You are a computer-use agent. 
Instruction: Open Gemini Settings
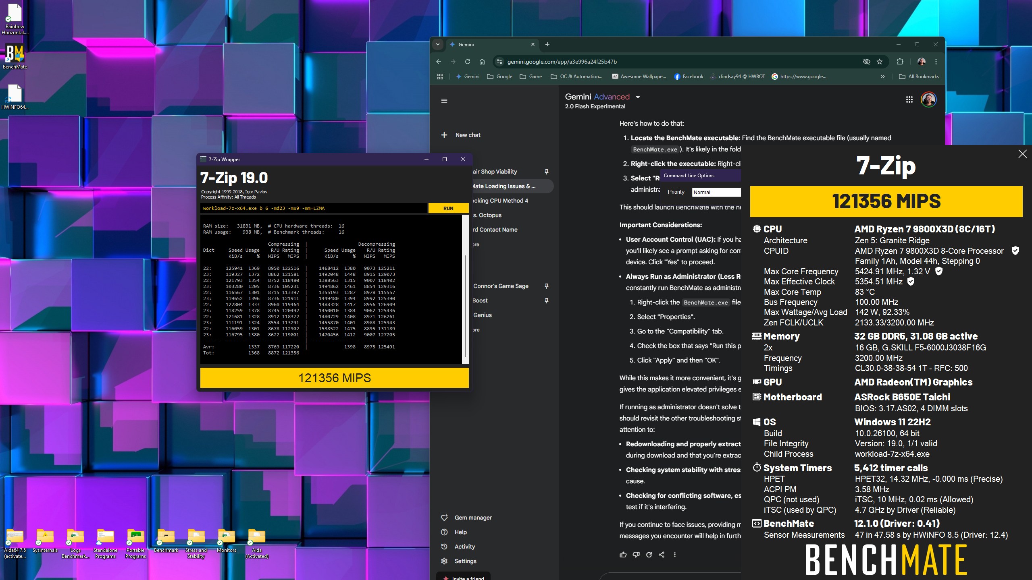tap(459, 561)
